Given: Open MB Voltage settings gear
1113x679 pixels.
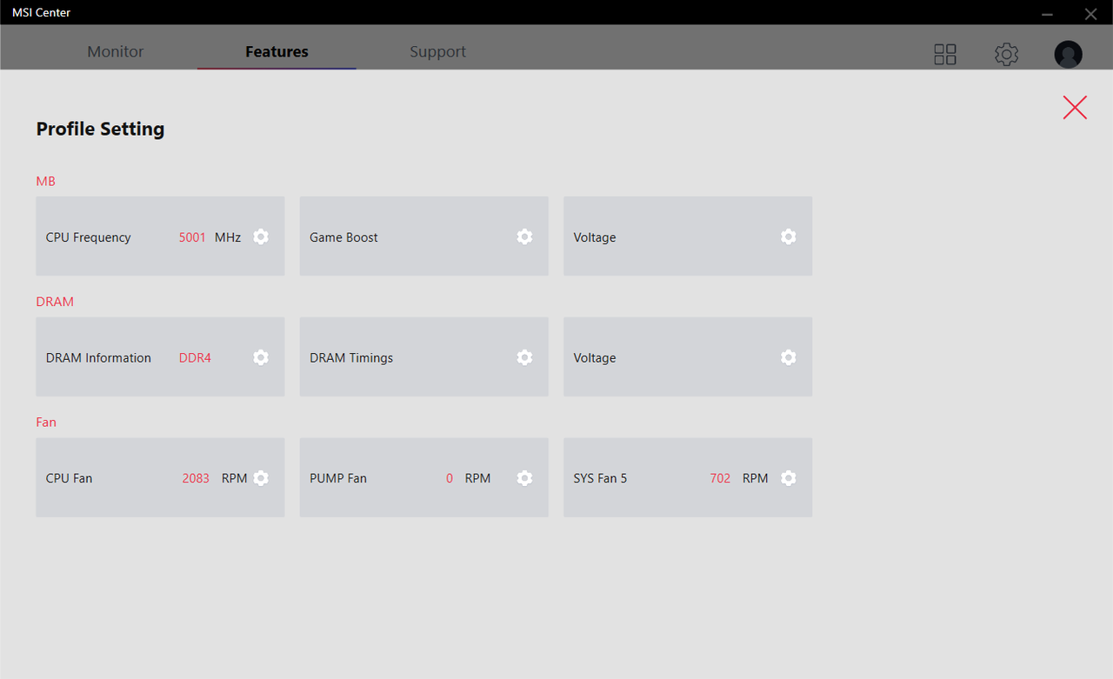Looking at the screenshot, I should click(788, 236).
